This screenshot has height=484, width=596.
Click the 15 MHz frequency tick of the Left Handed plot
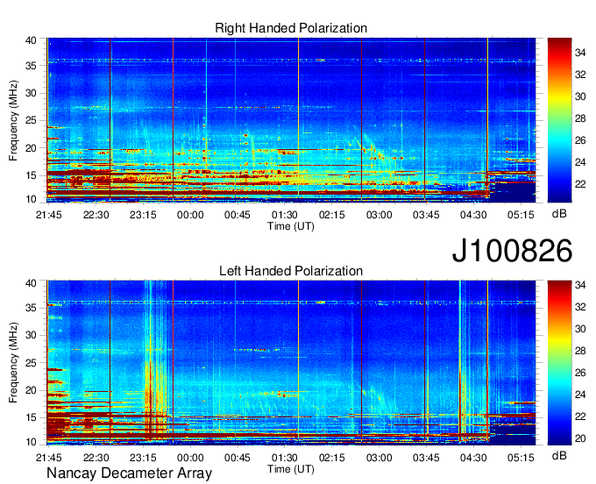(x=31, y=417)
